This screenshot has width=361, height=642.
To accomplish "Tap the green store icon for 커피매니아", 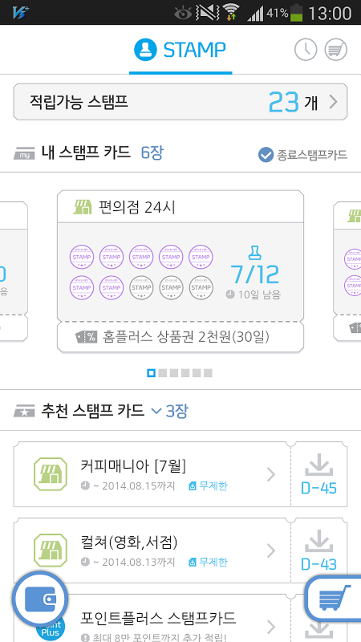I will 50,474.
